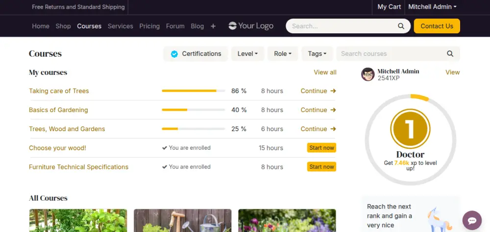Open the Pricing menu item
Viewport: 490px width, 232px height.
pos(149,26)
